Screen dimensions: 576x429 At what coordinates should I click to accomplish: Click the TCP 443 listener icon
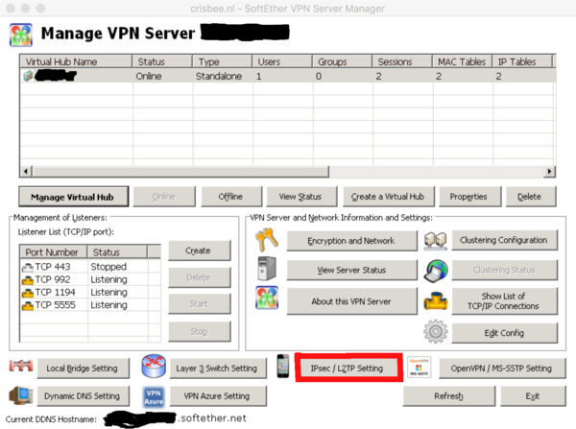[28, 267]
